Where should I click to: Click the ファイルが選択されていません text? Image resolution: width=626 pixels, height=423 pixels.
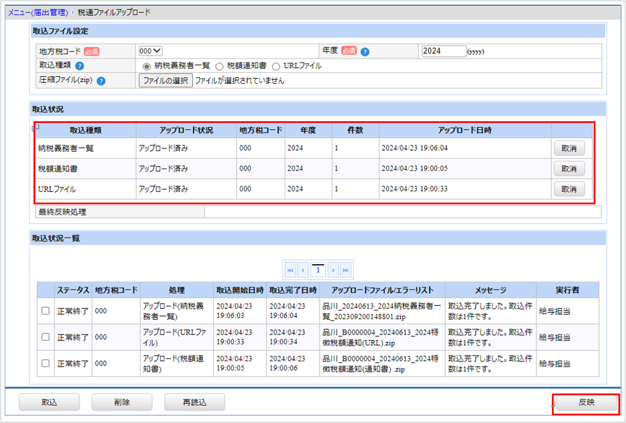(239, 80)
